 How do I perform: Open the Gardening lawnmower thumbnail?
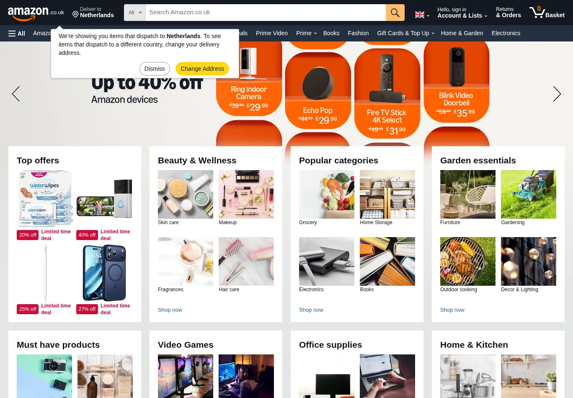tap(529, 194)
